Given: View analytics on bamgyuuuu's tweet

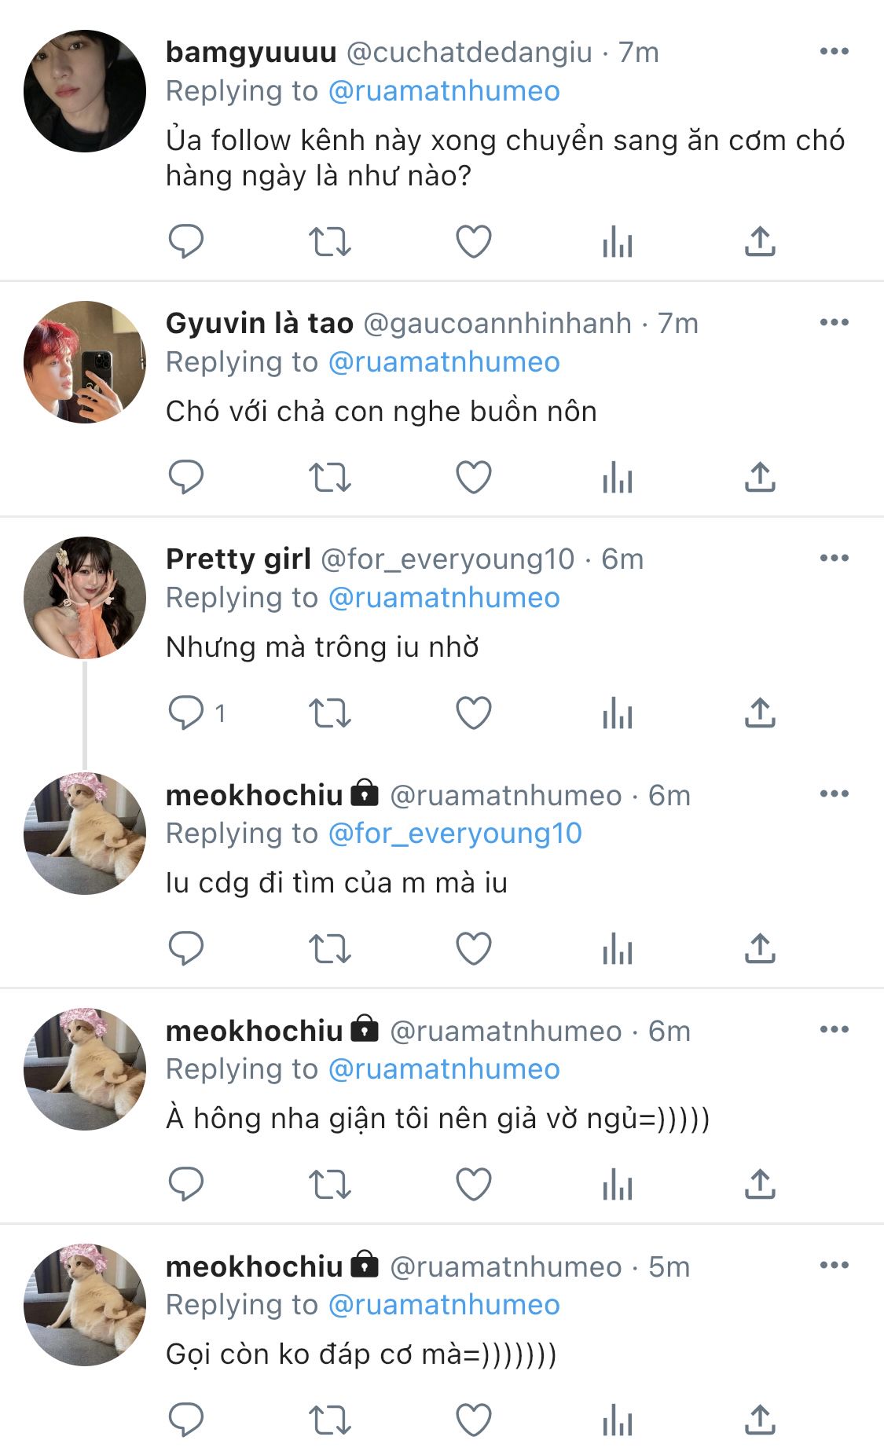Looking at the screenshot, I should (618, 241).
